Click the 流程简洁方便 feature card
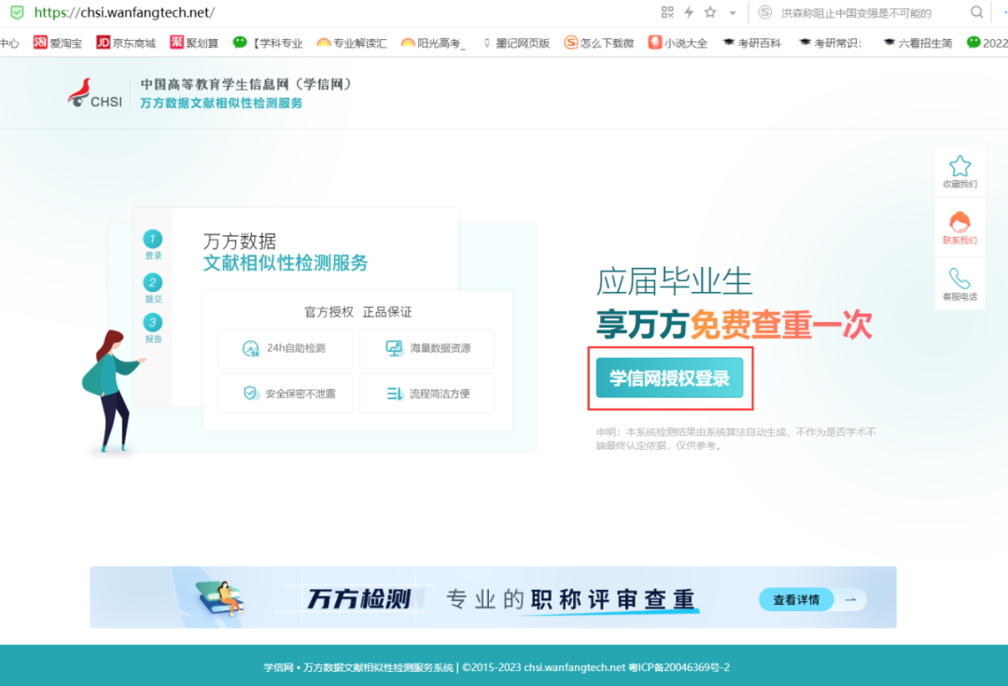 click(427, 394)
